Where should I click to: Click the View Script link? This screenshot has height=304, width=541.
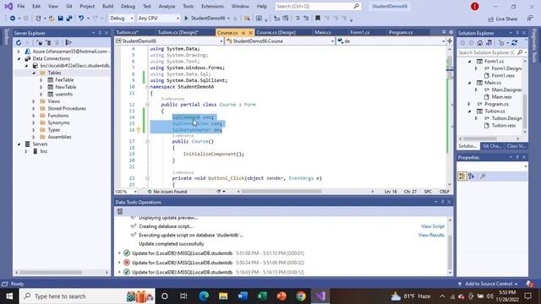pos(432,226)
